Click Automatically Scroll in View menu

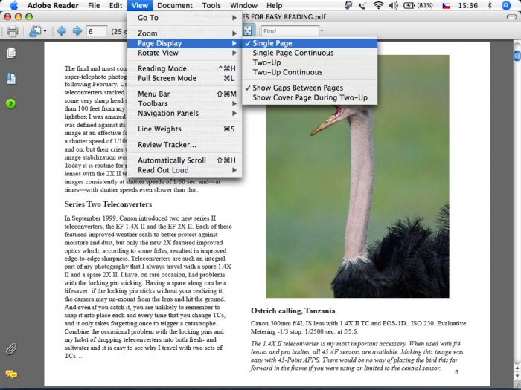(x=172, y=160)
